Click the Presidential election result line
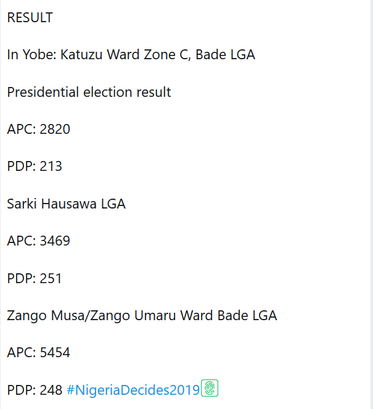 (x=89, y=93)
